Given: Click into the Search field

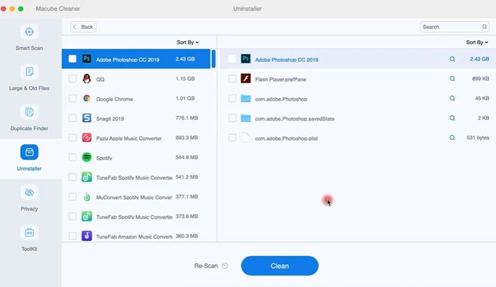Looking at the screenshot, I should point(451,27).
